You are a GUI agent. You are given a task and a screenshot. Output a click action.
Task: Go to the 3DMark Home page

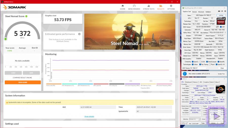coord(123,7)
